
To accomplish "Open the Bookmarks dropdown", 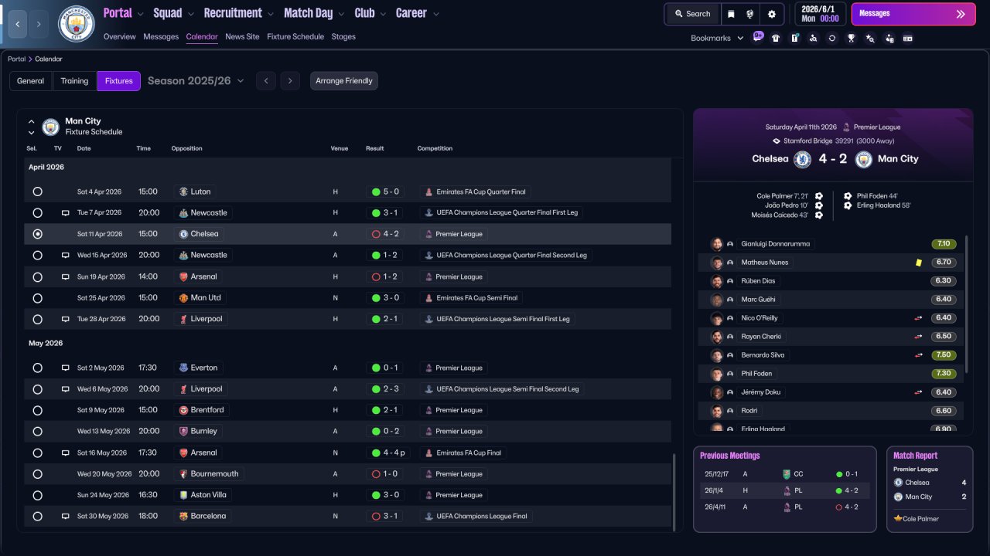I will point(717,38).
